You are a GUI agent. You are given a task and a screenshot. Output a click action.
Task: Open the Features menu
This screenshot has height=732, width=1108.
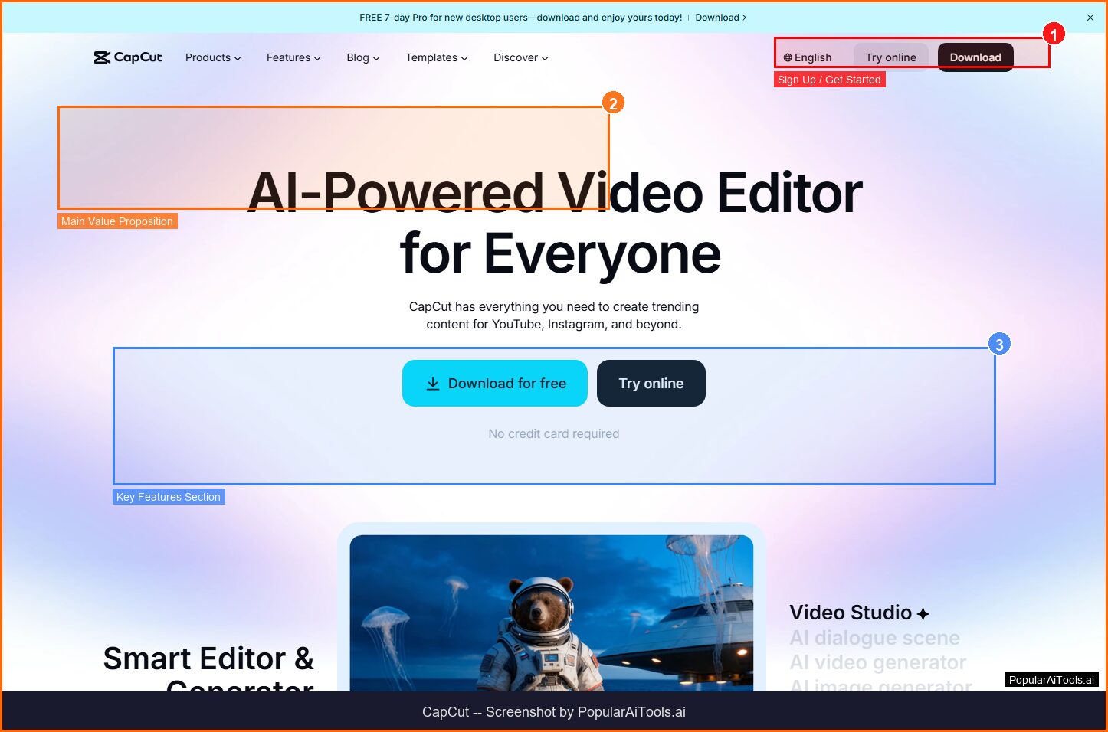(x=293, y=57)
